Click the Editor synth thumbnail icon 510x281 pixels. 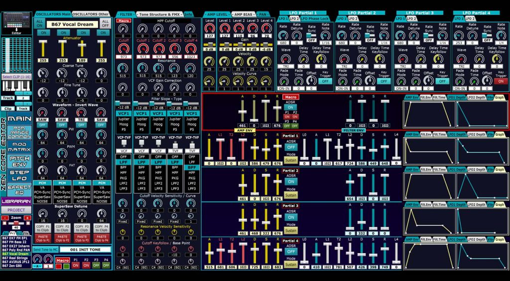coord(16,22)
